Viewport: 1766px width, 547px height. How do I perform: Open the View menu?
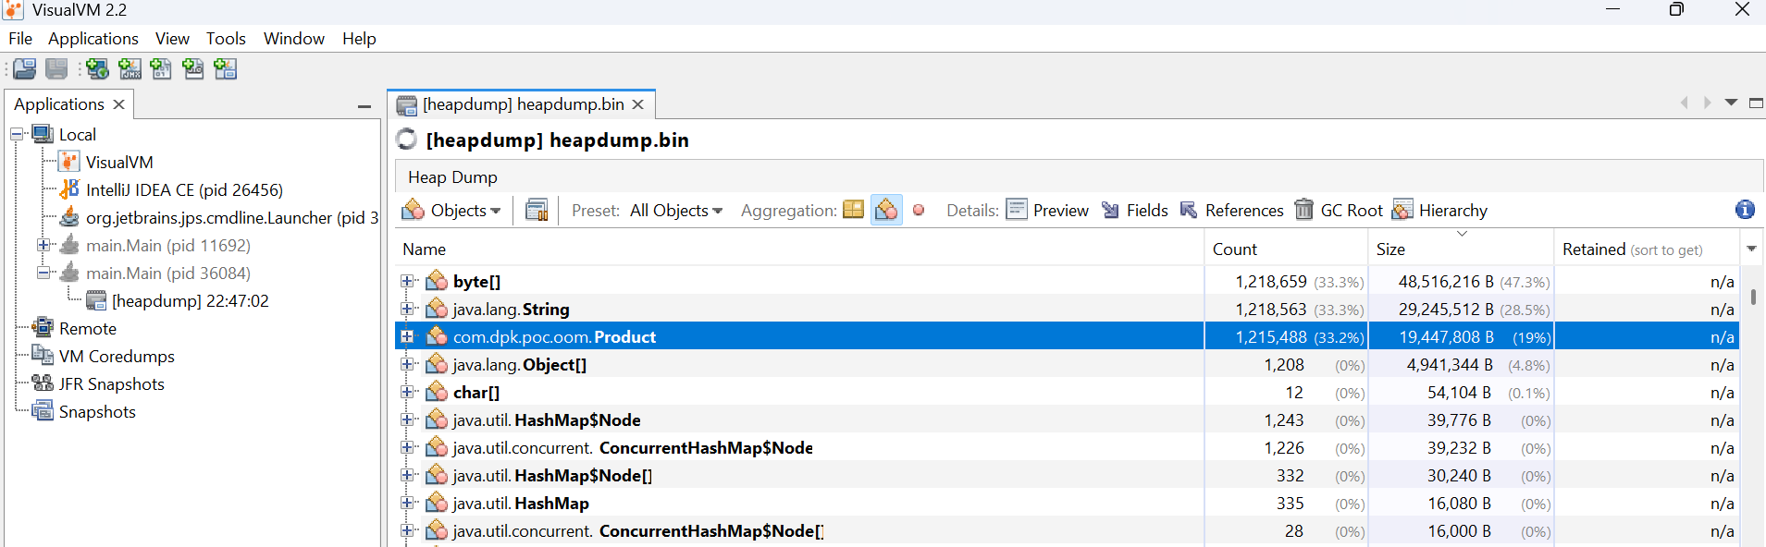point(172,39)
